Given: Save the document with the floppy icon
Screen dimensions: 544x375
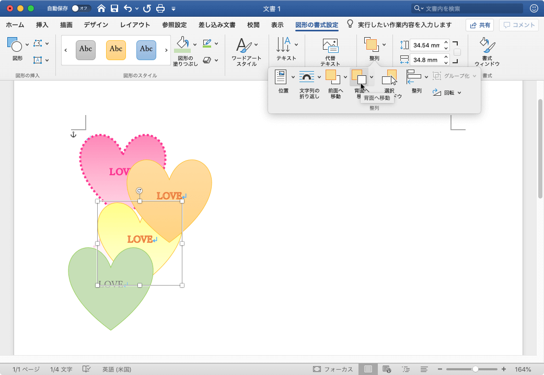Looking at the screenshot, I should [114, 8].
